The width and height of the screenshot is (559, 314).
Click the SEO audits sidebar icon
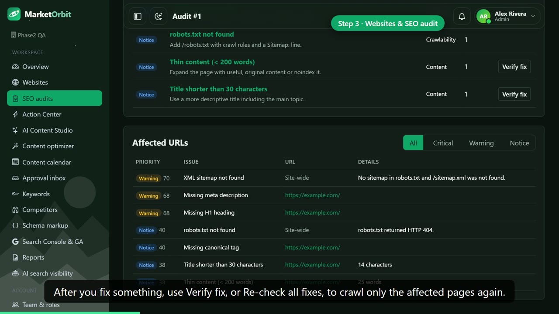[x=15, y=99]
